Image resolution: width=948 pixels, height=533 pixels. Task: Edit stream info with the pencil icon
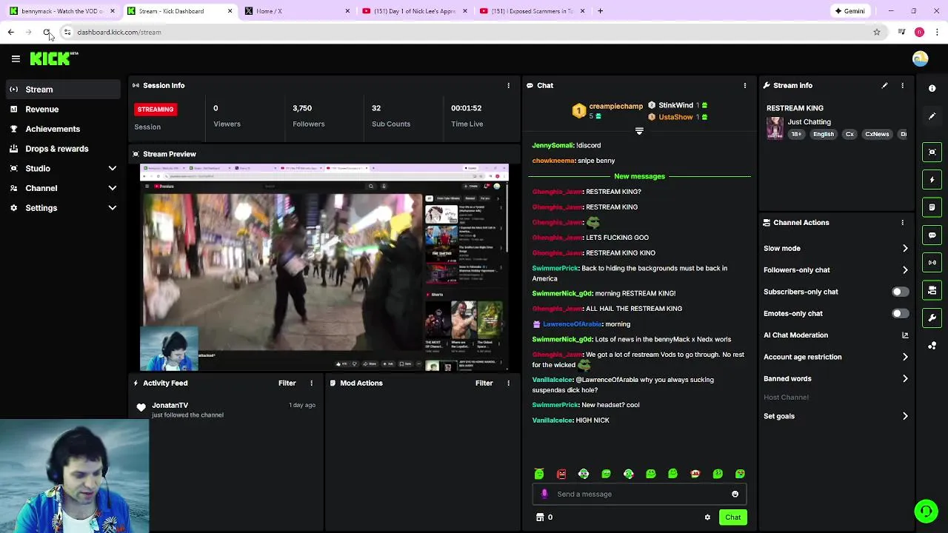click(884, 85)
